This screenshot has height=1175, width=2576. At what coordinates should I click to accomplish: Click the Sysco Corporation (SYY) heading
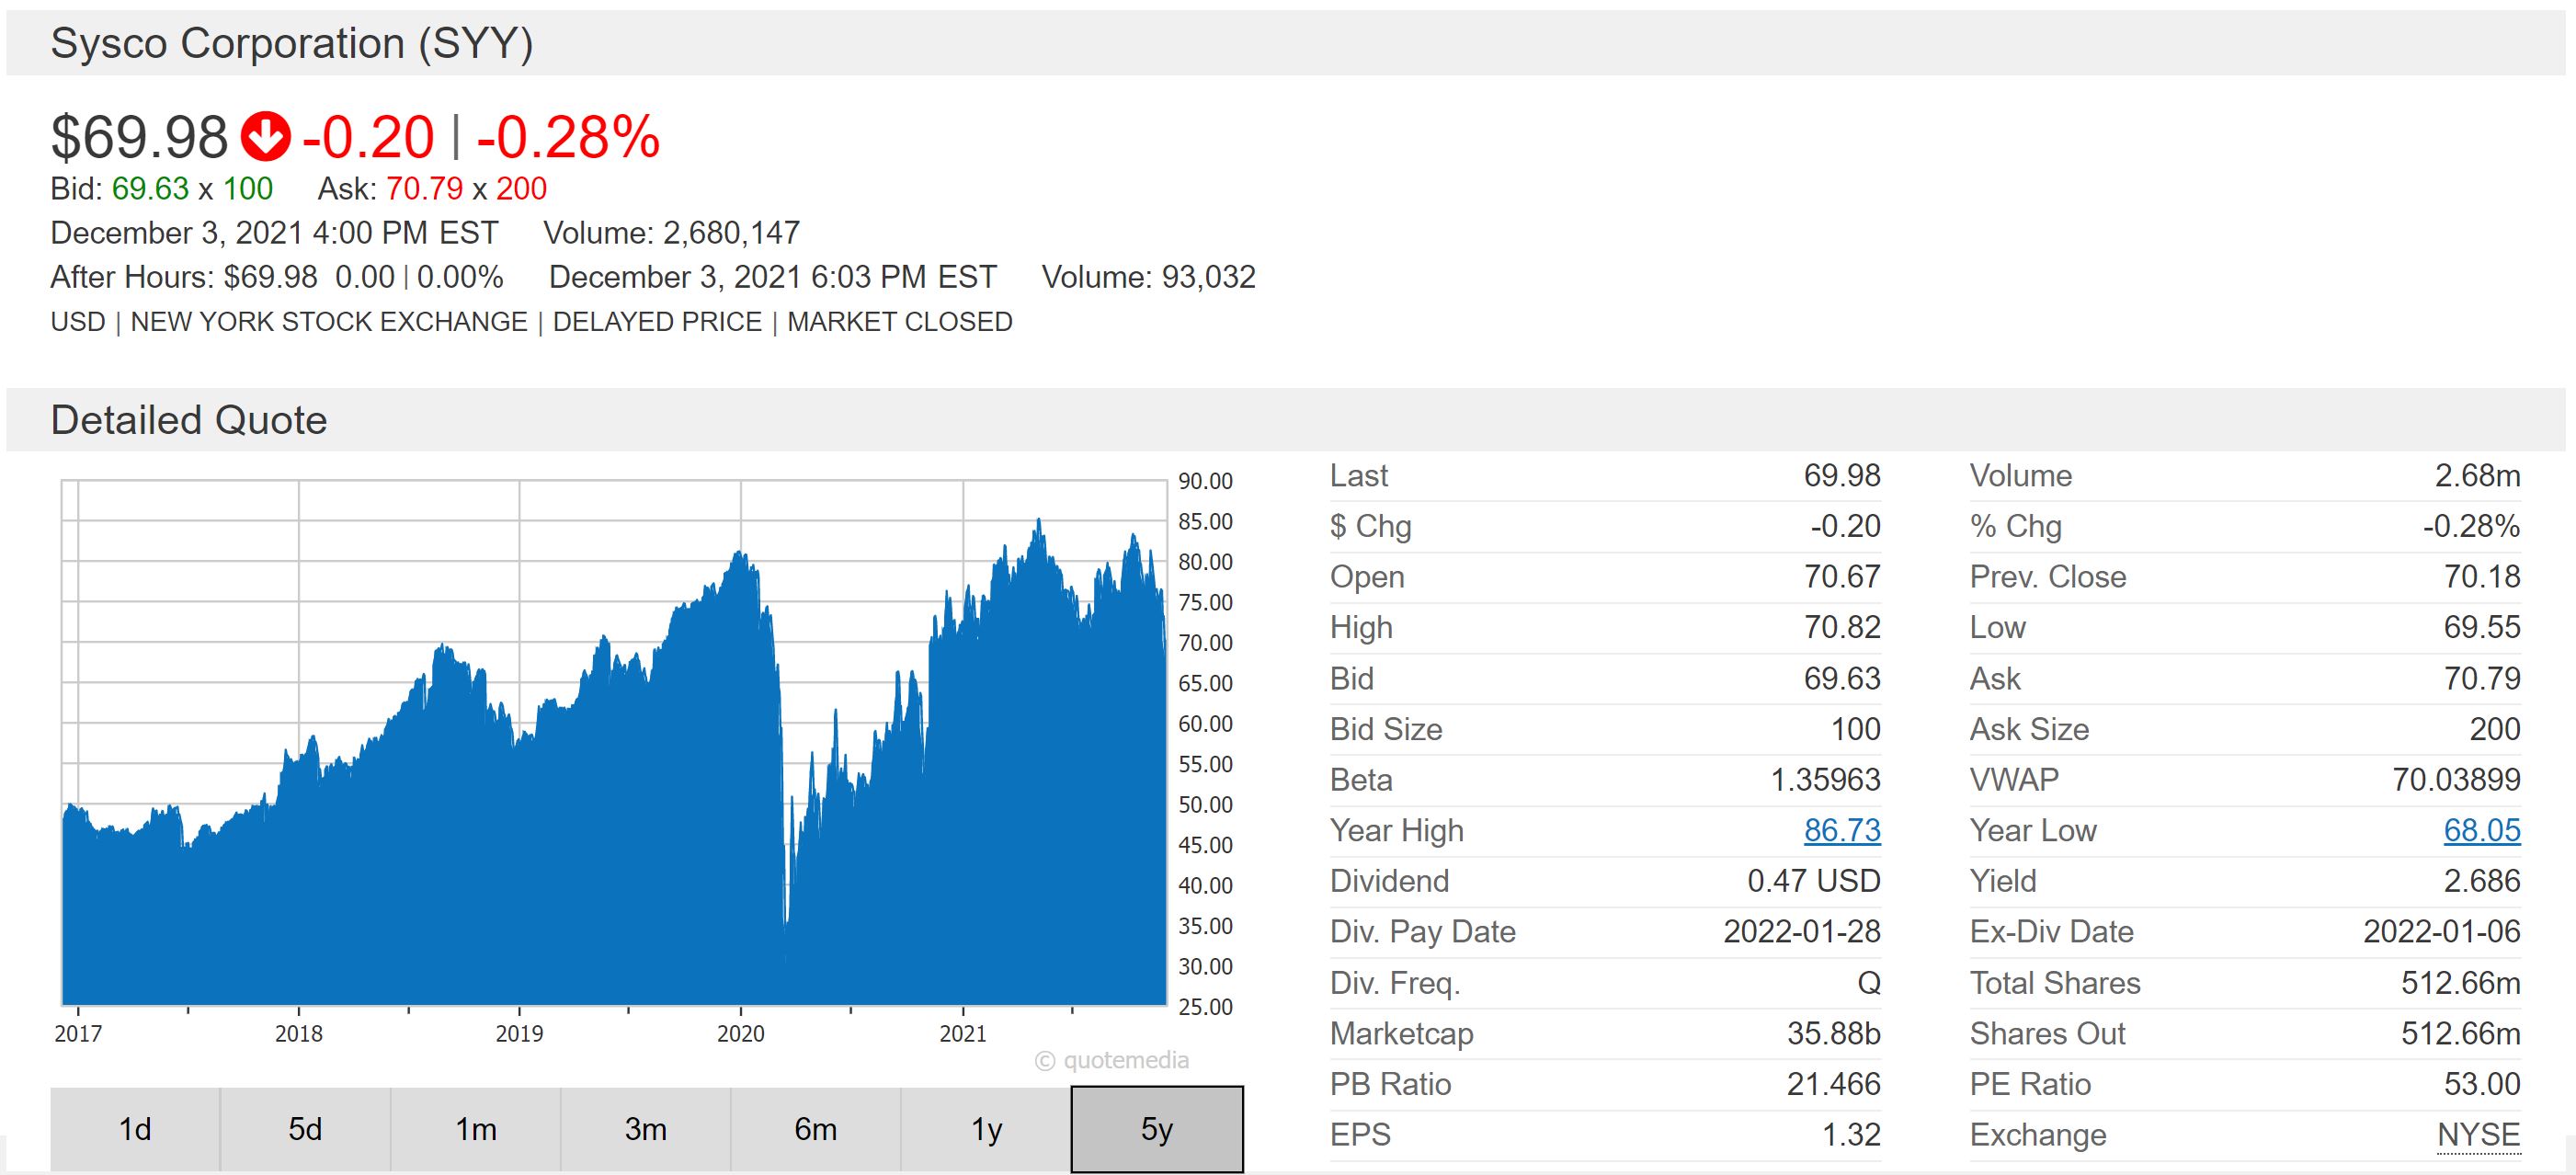point(291,44)
